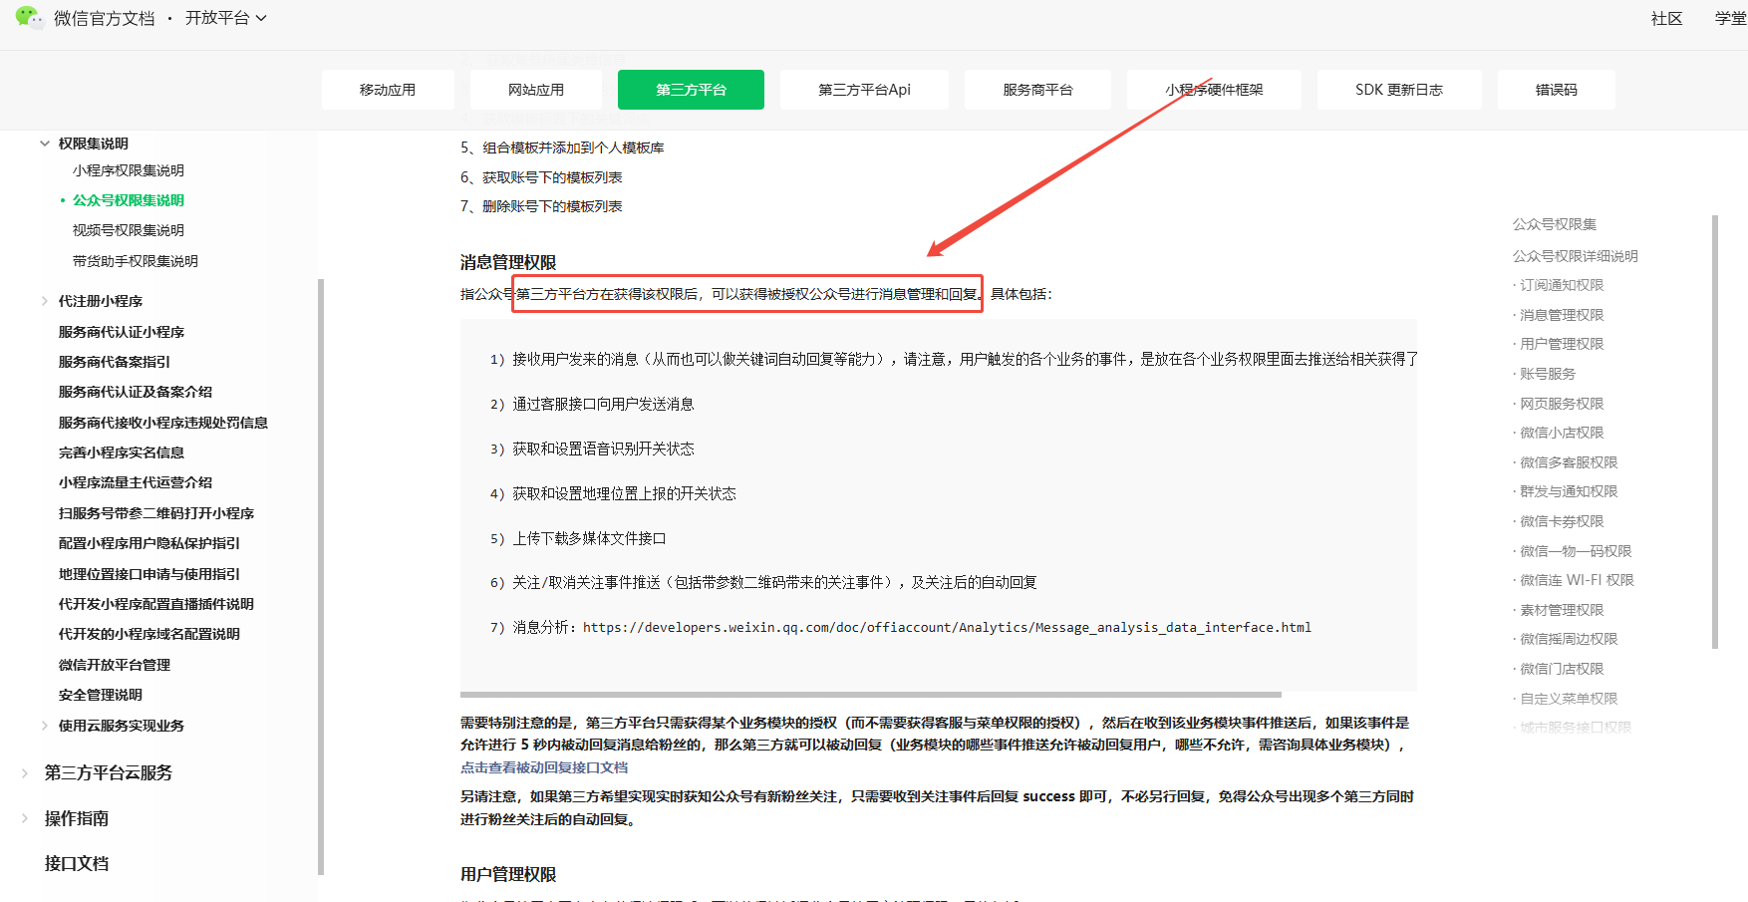Jump to 微信小店权限 in outline
Screen dimensions: 1748x902
(x=1562, y=433)
